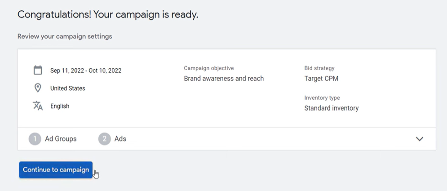Click the Inventory type label

coord(322,98)
